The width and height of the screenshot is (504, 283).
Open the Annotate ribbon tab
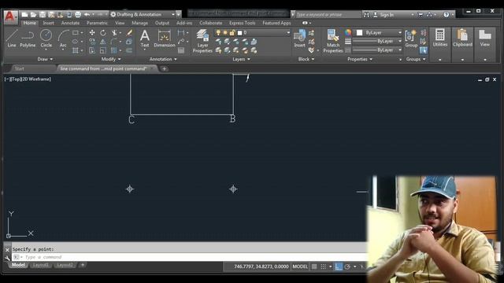point(70,23)
